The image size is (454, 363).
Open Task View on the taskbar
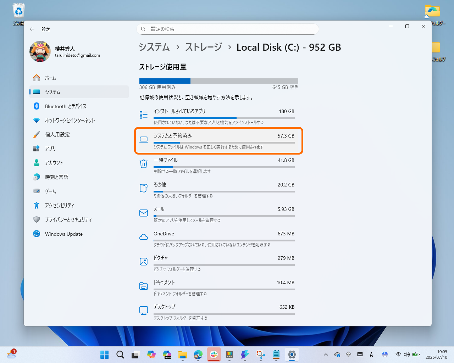click(x=136, y=354)
